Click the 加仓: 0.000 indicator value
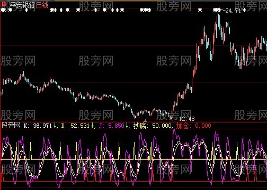The height and width of the screenshot is (190, 267). click(193, 126)
